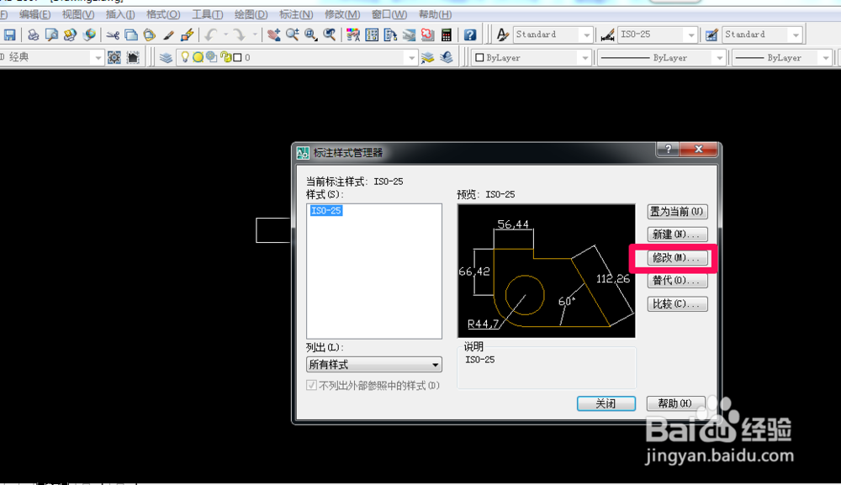The height and width of the screenshot is (485, 841).
Task: Click the Zoom Window icon
Action: (x=310, y=35)
